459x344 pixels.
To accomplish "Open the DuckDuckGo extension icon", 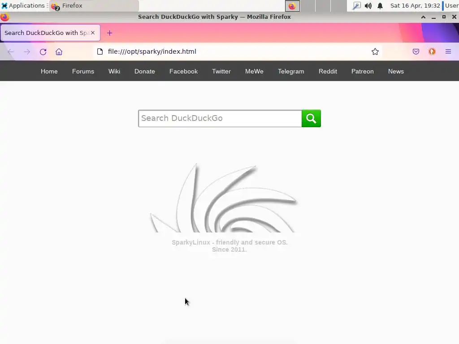I will (x=432, y=52).
